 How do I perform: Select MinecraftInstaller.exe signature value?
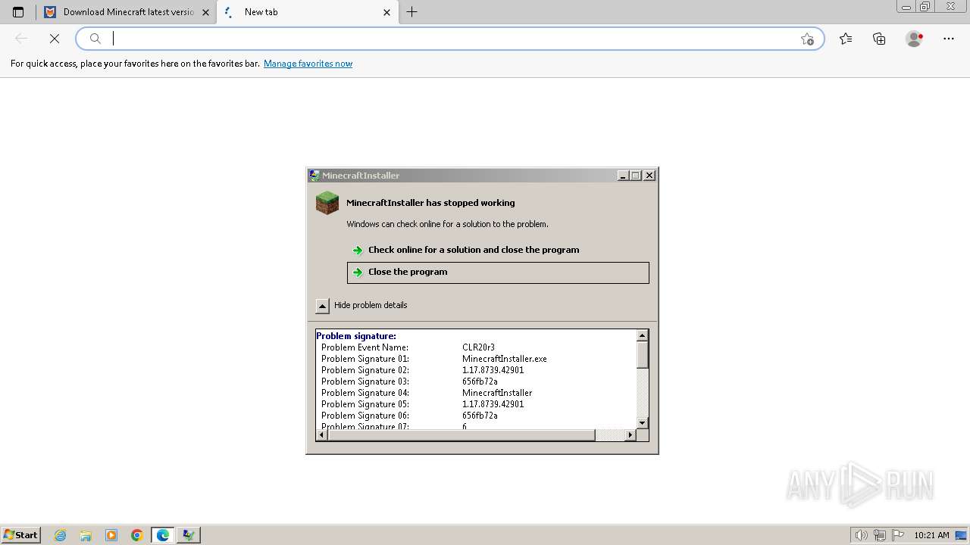point(505,359)
